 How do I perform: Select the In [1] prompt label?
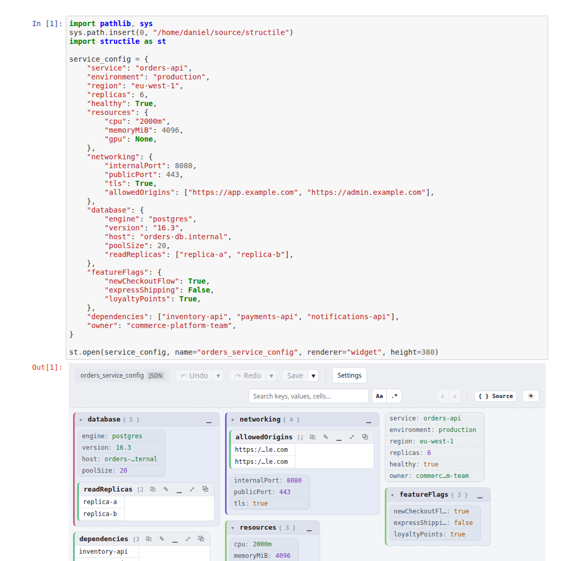[48, 24]
